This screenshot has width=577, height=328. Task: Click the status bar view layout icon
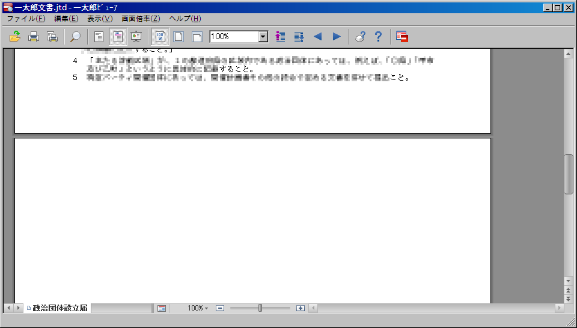click(x=162, y=308)
